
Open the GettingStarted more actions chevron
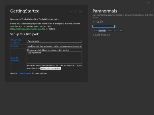tap(71, 11)
